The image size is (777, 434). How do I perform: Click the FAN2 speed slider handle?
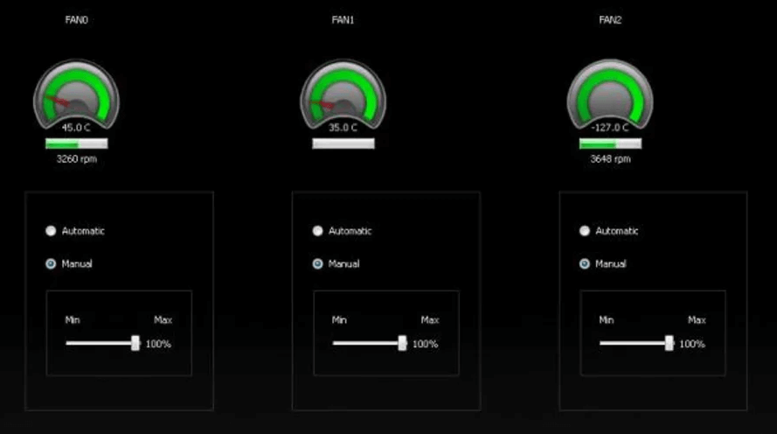(669, 343)
